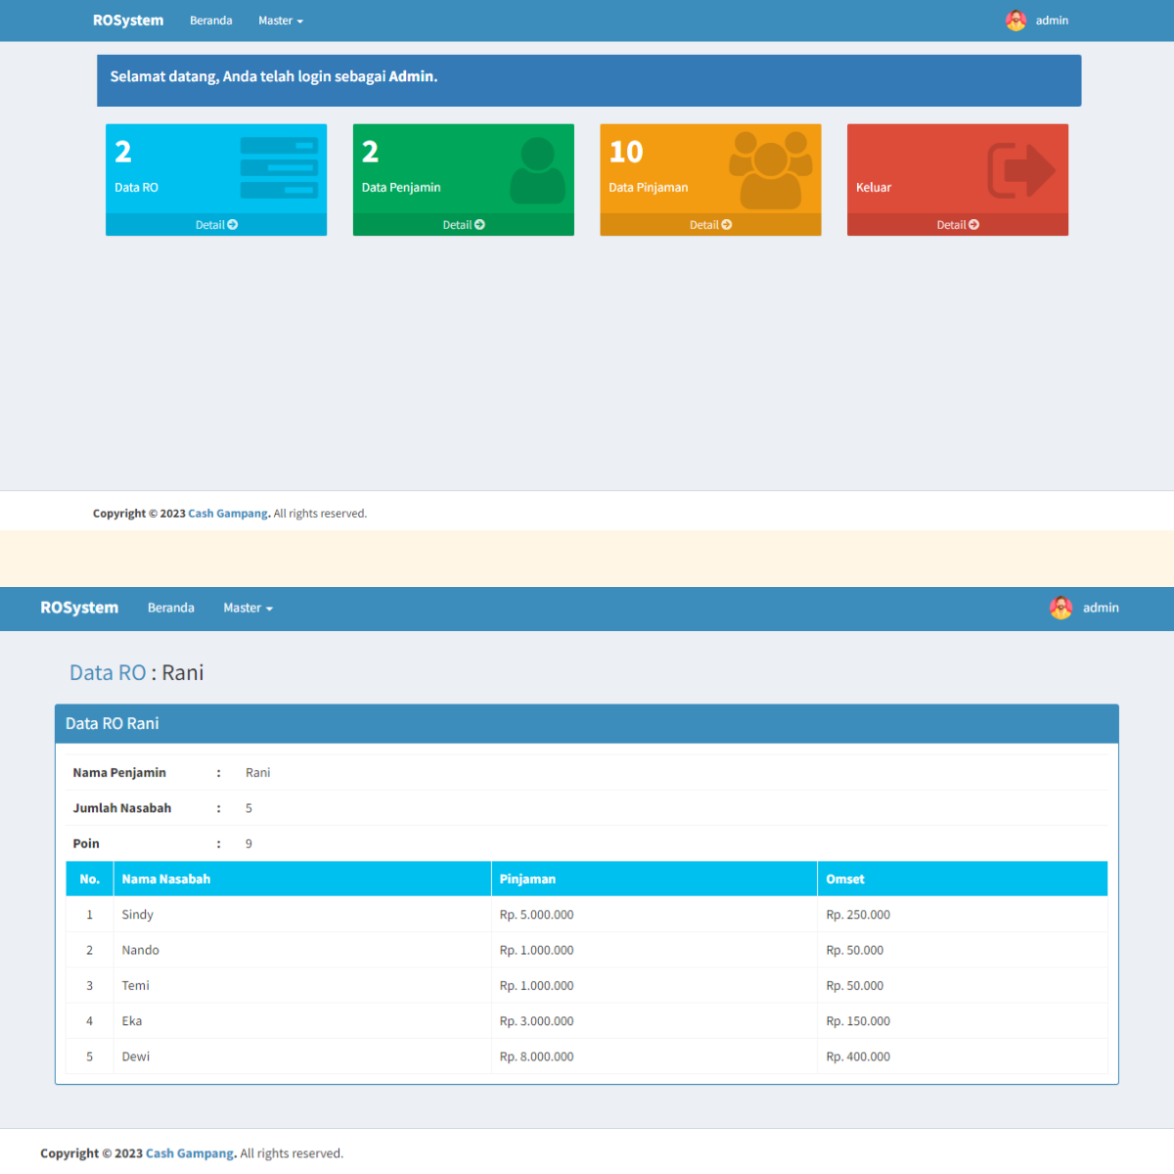The image size is (1174, 1174).
Task: Click the ROSystem brand in the dashboard navbar
Action: [128, 21]
